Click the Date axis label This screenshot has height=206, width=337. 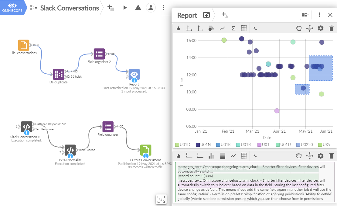(267, 138)
